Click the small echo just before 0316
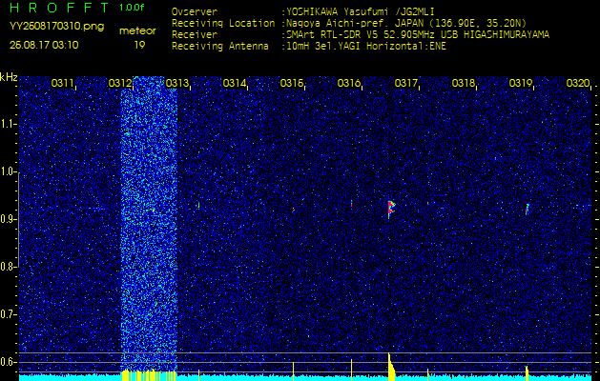The image size is (600, 381). (x=351, y=204)
